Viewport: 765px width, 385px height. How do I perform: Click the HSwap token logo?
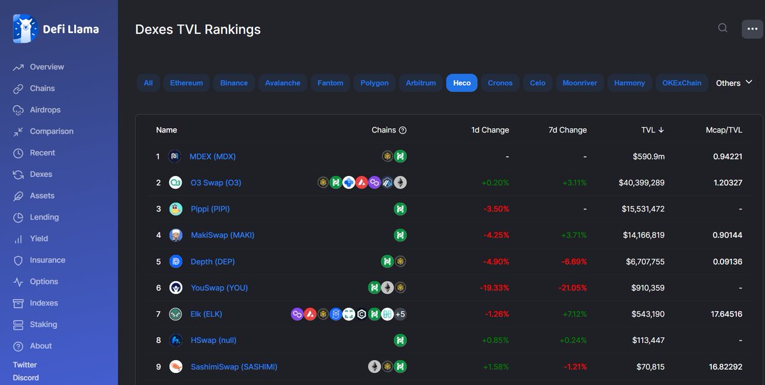[175, 340]
